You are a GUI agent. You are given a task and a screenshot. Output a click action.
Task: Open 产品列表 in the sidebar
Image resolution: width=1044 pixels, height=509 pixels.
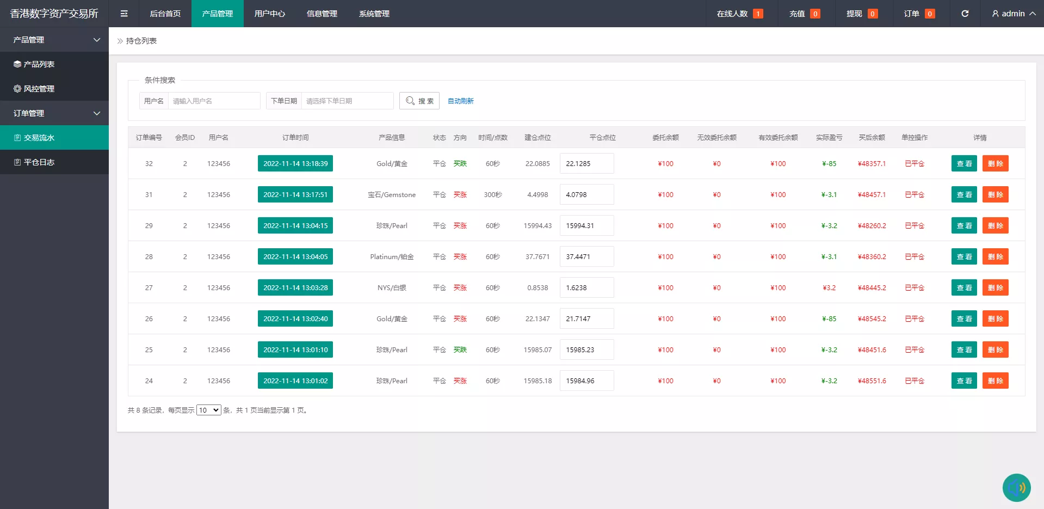[39, 64]
